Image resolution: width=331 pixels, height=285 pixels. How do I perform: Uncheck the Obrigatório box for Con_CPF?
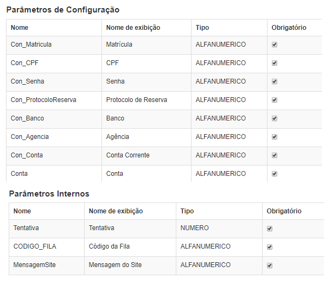[x=275, y=63]
